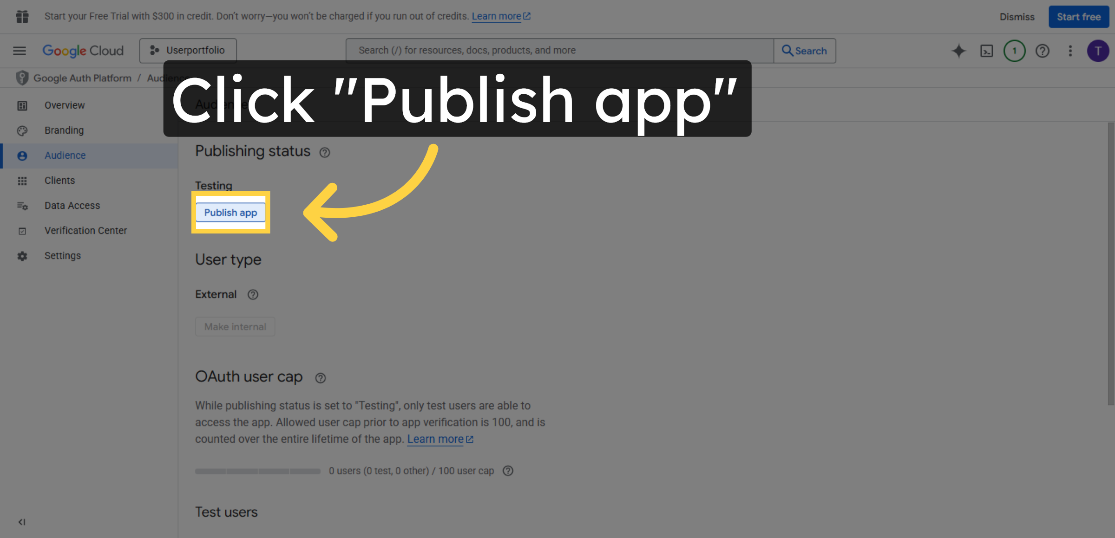Select the Data Access icon
1115x538 pixels.
tap(22, 206)
